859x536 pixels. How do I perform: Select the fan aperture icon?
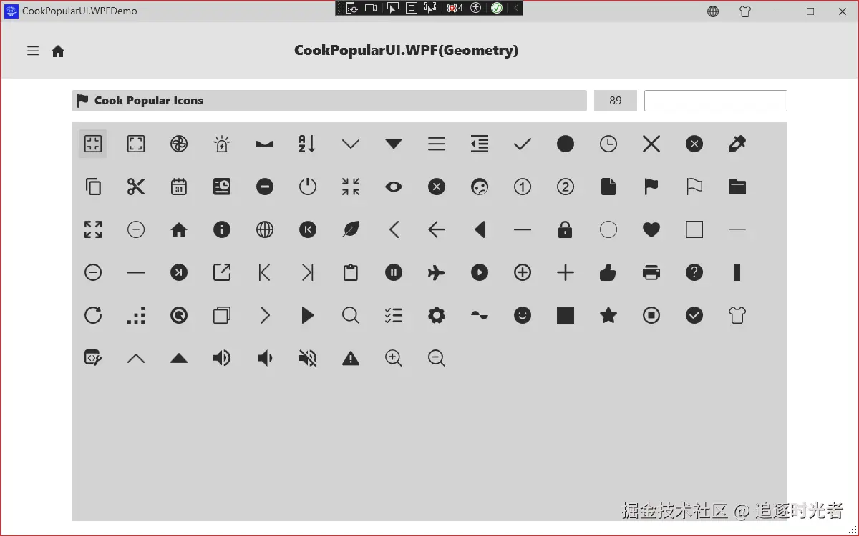pyautogui.click(x=179, y=144)
